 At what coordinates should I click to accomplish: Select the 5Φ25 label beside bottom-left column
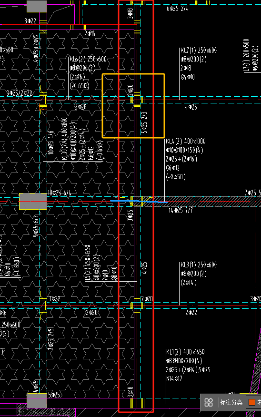click(x=54, y=395)
